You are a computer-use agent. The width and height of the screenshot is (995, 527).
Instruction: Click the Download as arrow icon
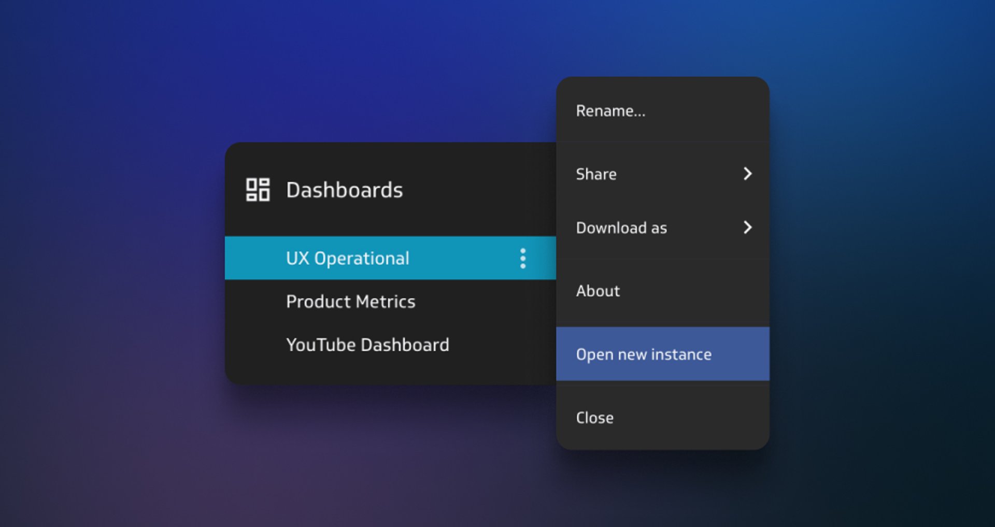click(747, 227)
